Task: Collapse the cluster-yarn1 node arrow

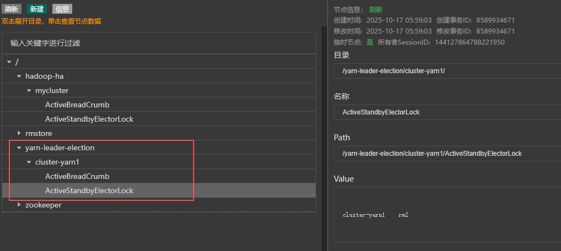Action: tap(29, 162)
